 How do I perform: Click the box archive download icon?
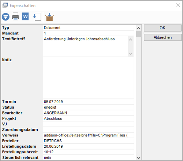coord(49,17)
